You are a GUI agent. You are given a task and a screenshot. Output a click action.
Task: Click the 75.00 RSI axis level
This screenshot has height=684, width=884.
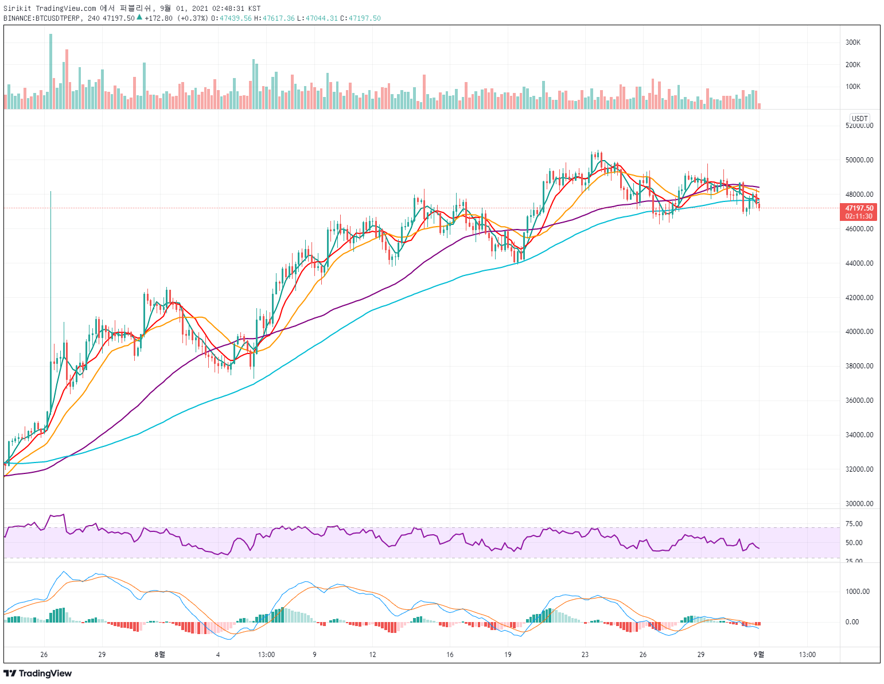tap(854, 523)
